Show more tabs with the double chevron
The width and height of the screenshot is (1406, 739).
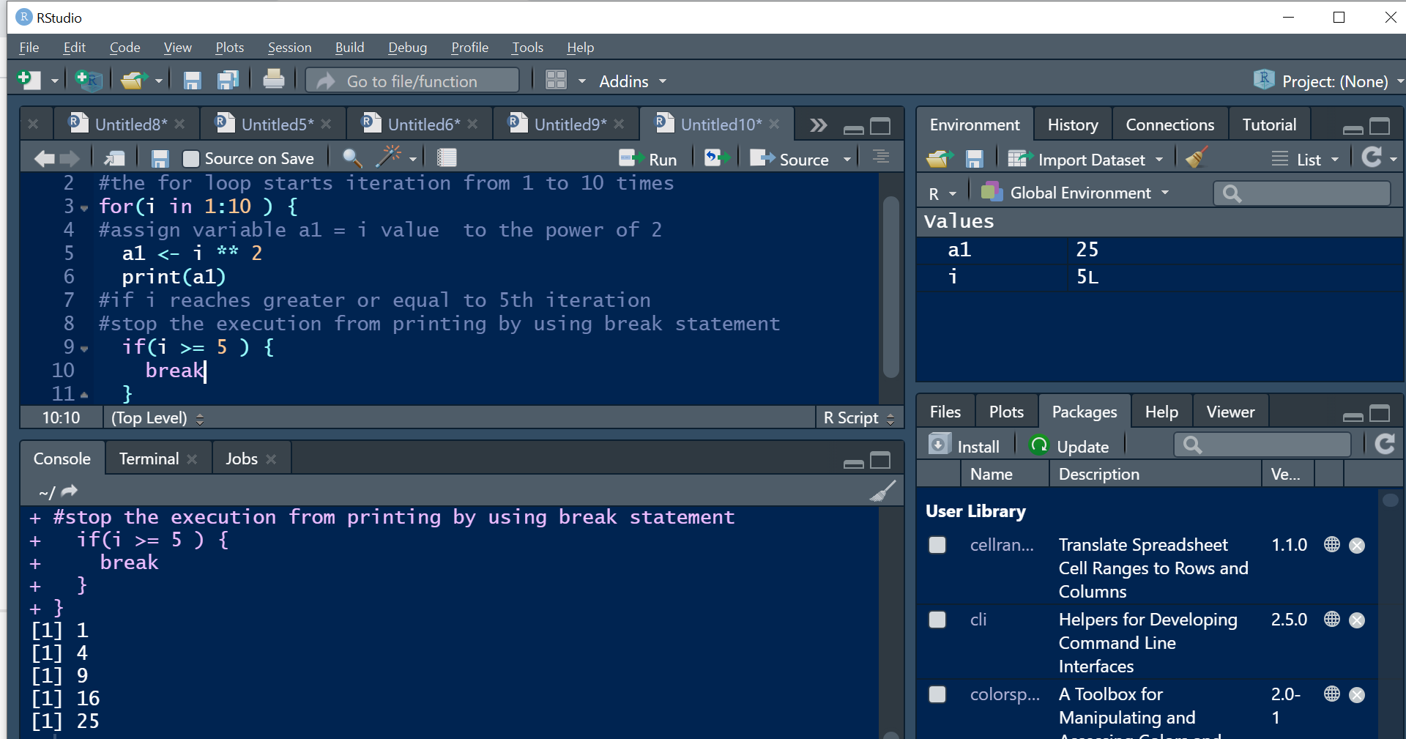818,125
